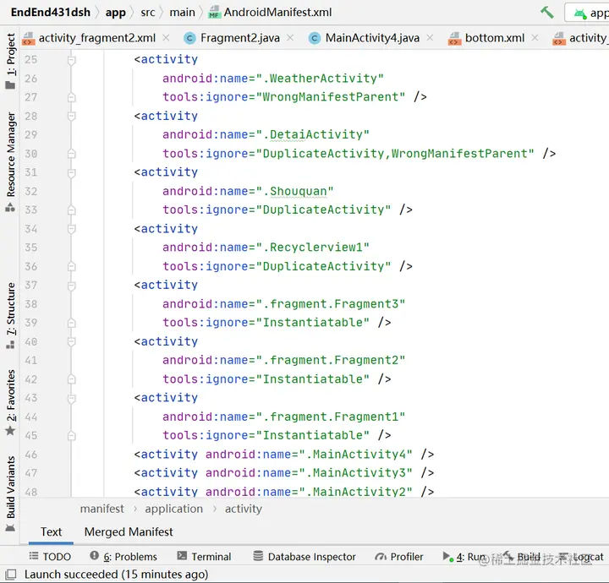Collapse the activity fold at line 40
Viewport: 609px width, 583px height.
[71, 341]
